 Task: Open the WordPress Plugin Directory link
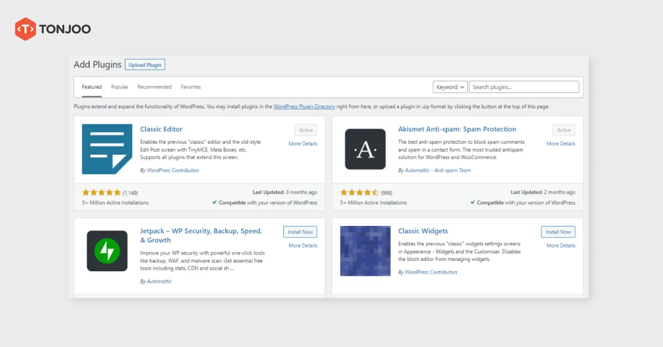click(304, 106)
